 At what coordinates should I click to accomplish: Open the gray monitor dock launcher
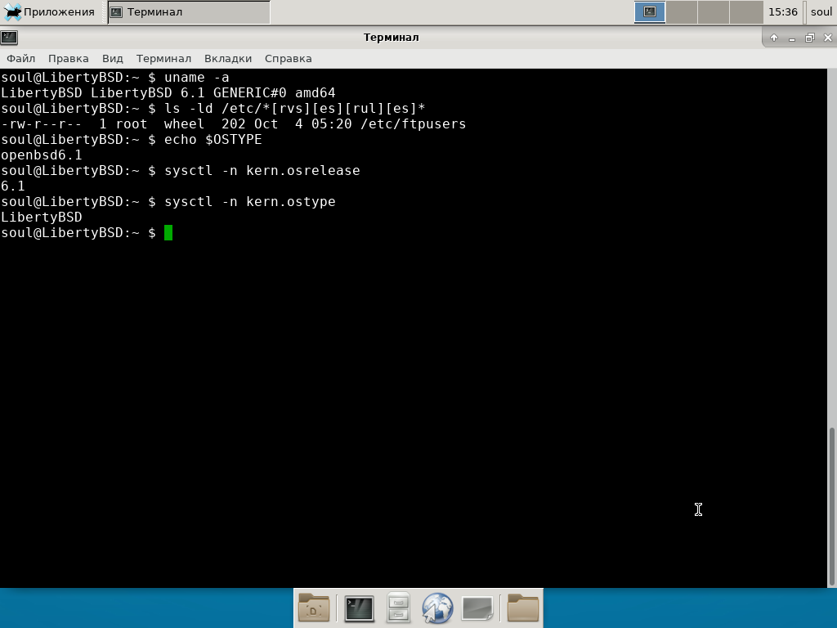click(477, 608)
